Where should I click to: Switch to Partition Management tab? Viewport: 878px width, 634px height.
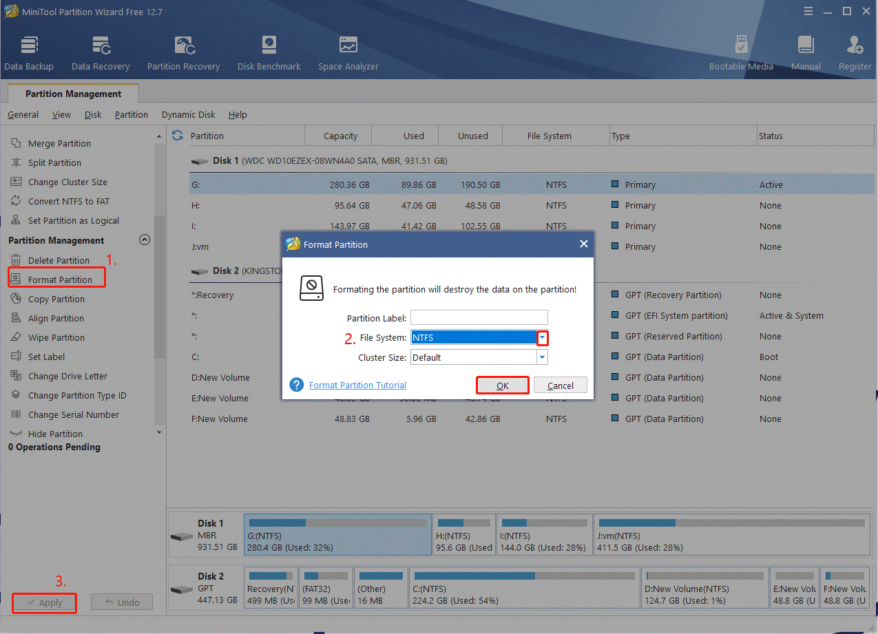73,94
